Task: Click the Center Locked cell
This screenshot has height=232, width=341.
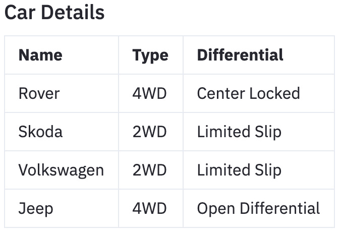Action: [248, 93]
